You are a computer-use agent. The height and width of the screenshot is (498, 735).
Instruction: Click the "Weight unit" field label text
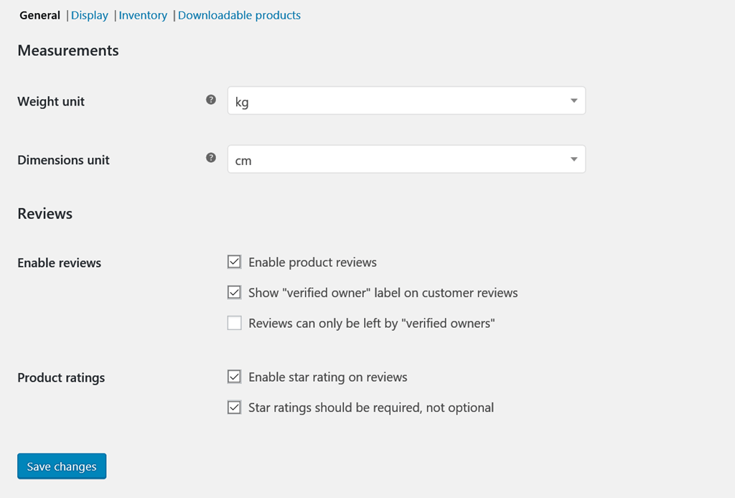[x=51, y=102]
